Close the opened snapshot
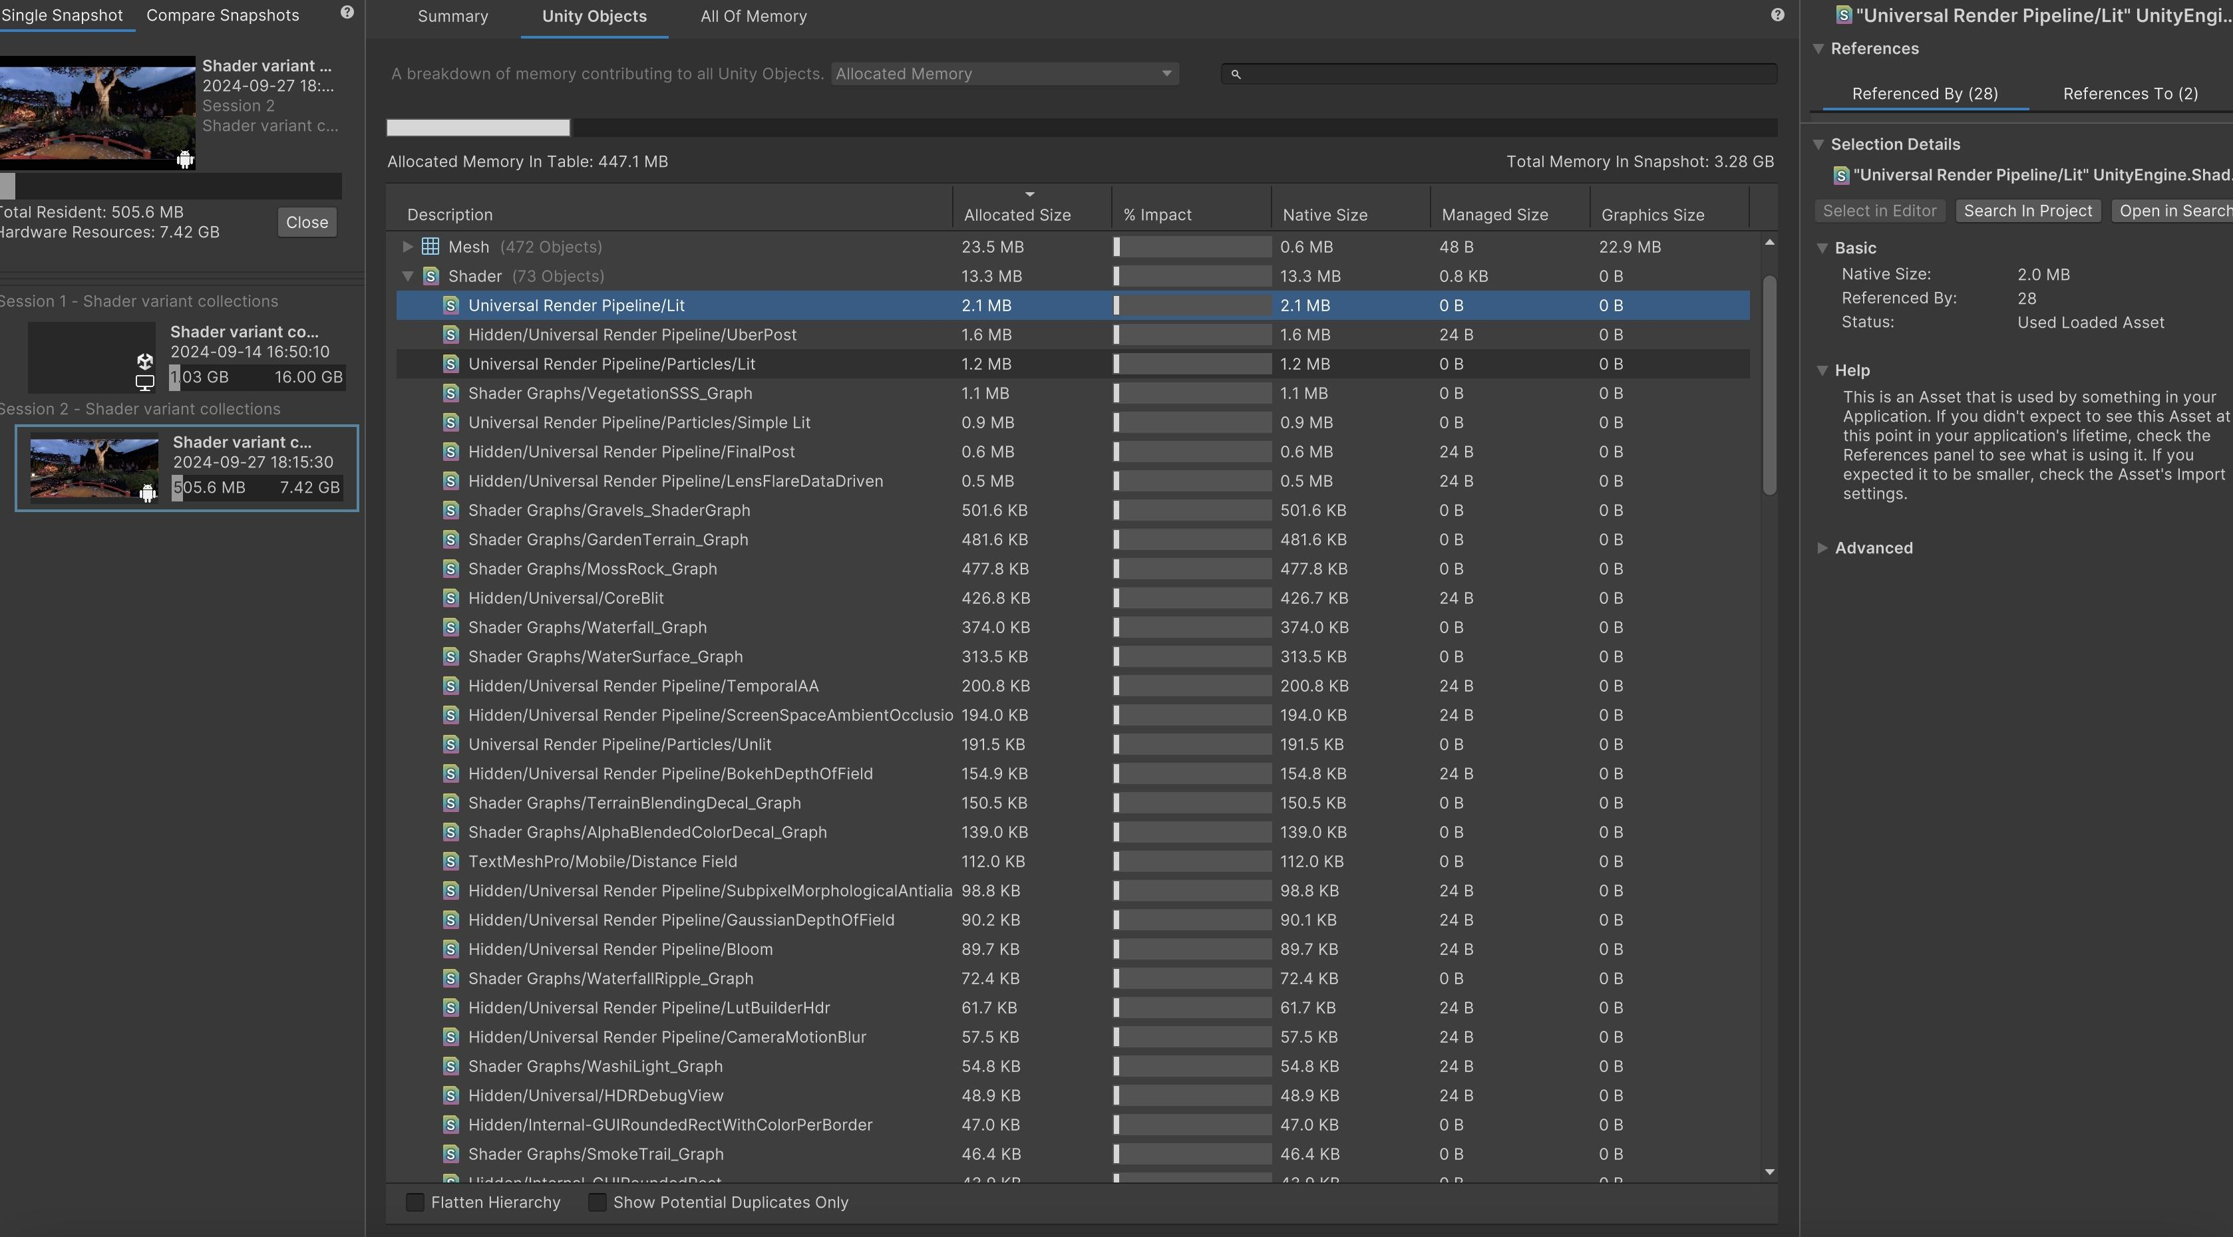 (x=307, y=223)
